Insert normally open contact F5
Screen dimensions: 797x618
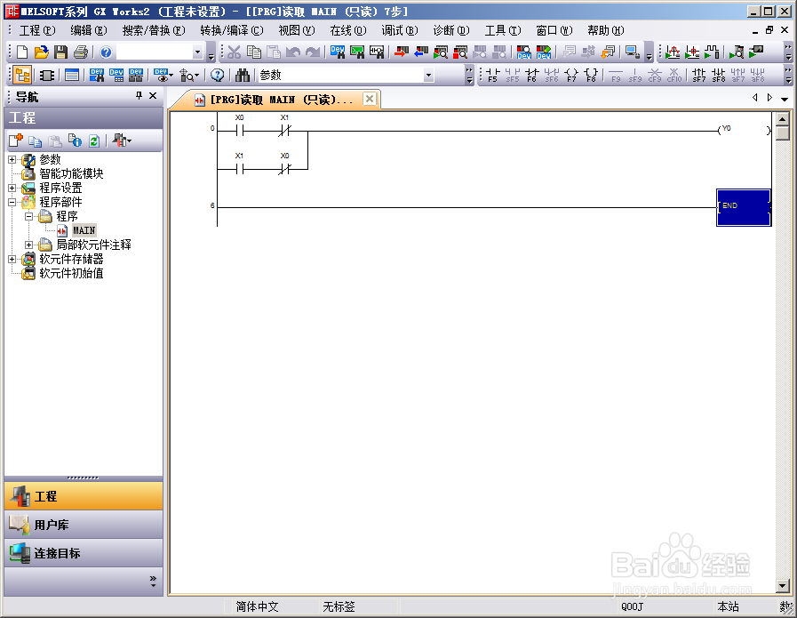coord(492,76)
